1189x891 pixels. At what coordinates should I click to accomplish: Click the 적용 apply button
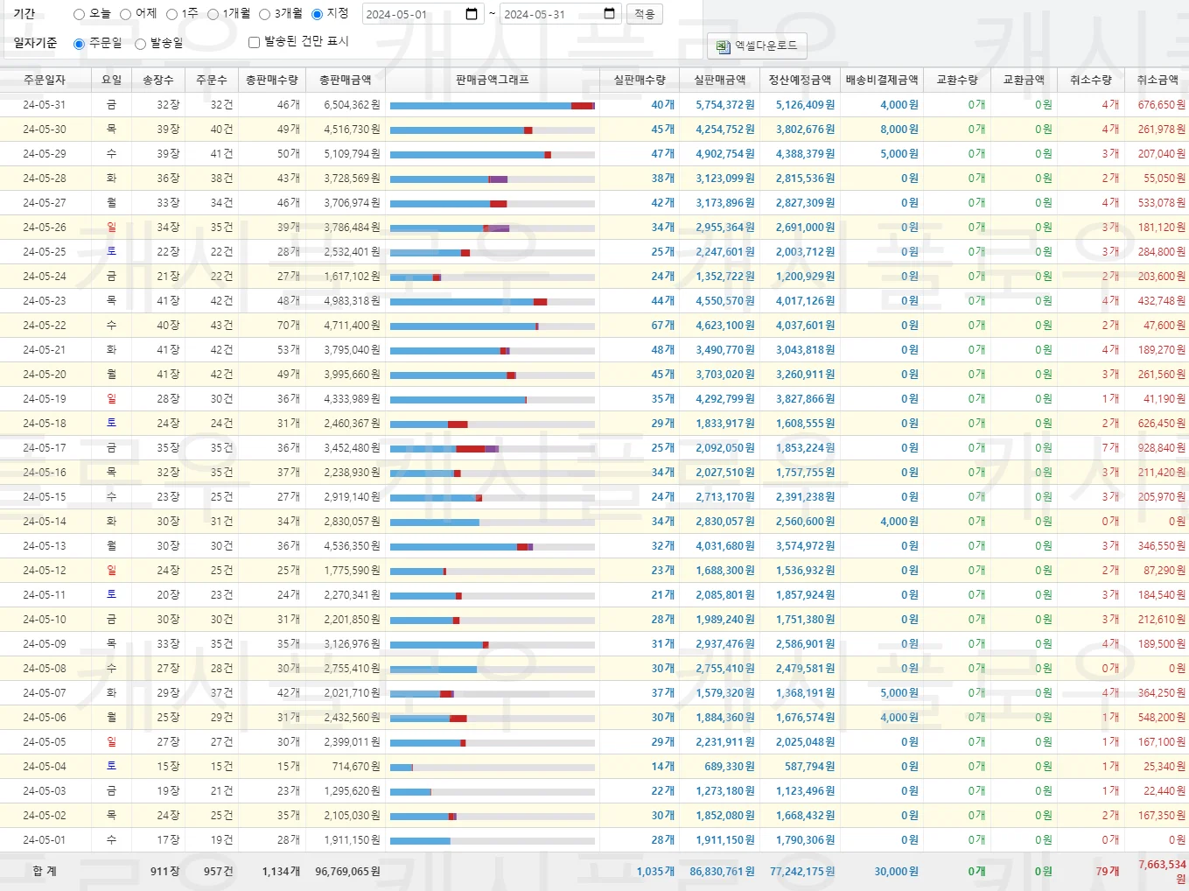click(644, 14)
